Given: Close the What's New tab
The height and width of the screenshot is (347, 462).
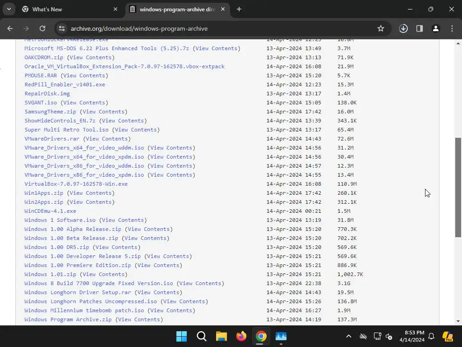Looking at the screenshot, I should click(115, 9).
